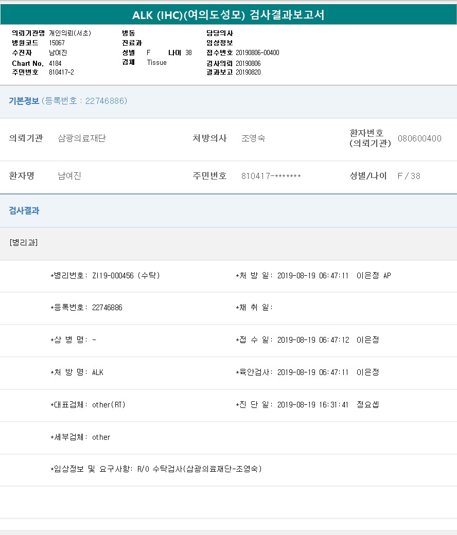This screenshot has width=457, height=535.
Task: Select the 임상정보 및 요구사항 line
Action: [x=156, y=469]
